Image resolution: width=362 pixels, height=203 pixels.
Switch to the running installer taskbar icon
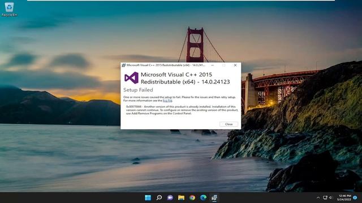click(x=214, y=197)
